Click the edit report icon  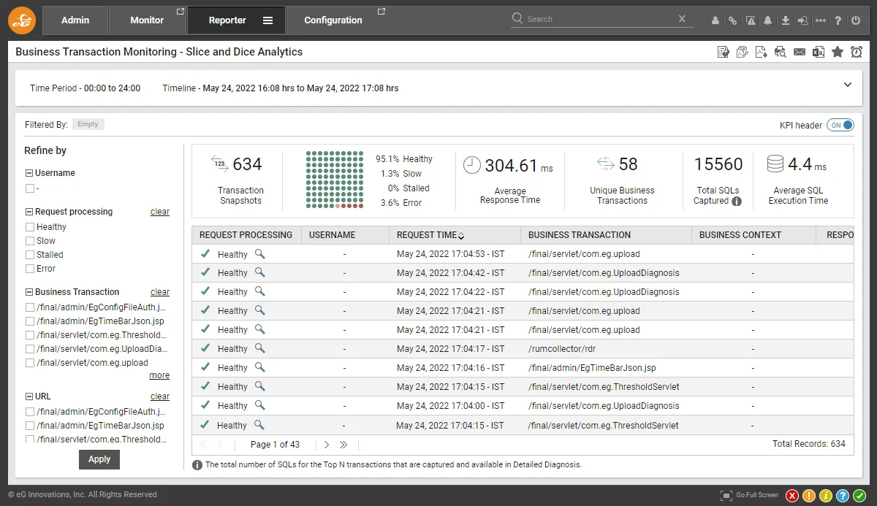(x=724, y=52)
